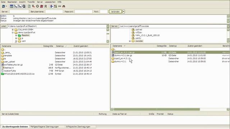Screen dimensions: 230x129
Task: Select the template local folder icon
Action: coord(3,56)
